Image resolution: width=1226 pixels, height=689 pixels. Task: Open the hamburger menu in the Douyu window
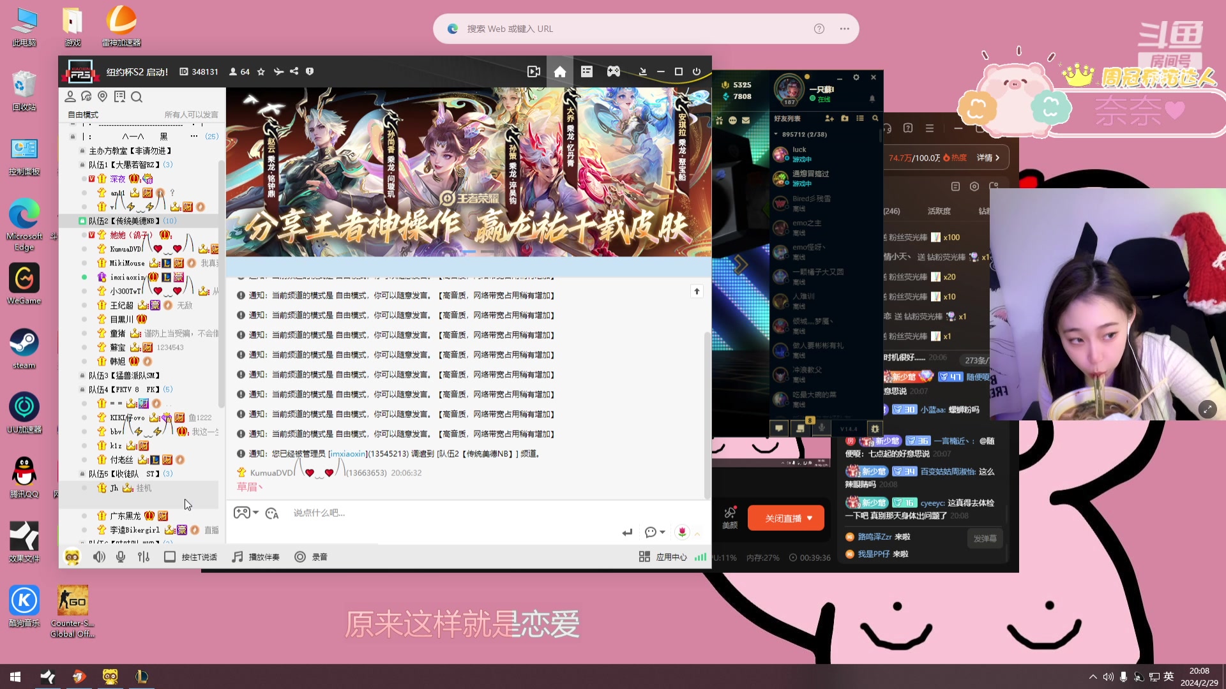click(929, 128)
